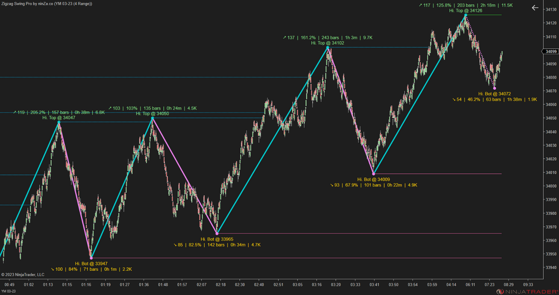559x295 pixels.
Task: Click the 34130 price axis label
Action: click(550, 10)
